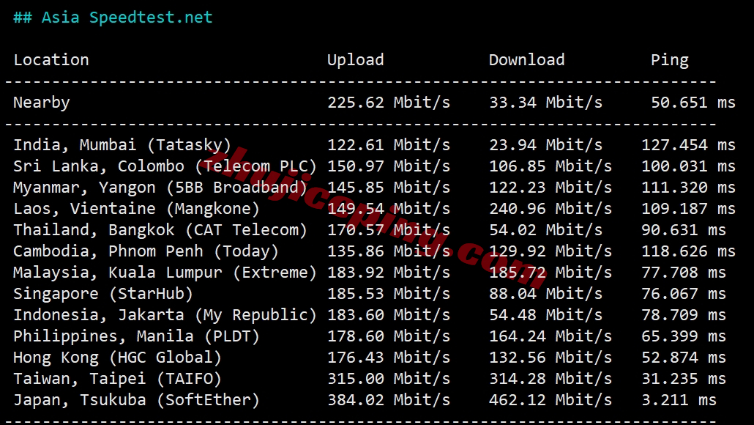This screenshot has height=425, width=754.
Task: Click the 462.12 Mbit/s download value
Action: [550, 400]
